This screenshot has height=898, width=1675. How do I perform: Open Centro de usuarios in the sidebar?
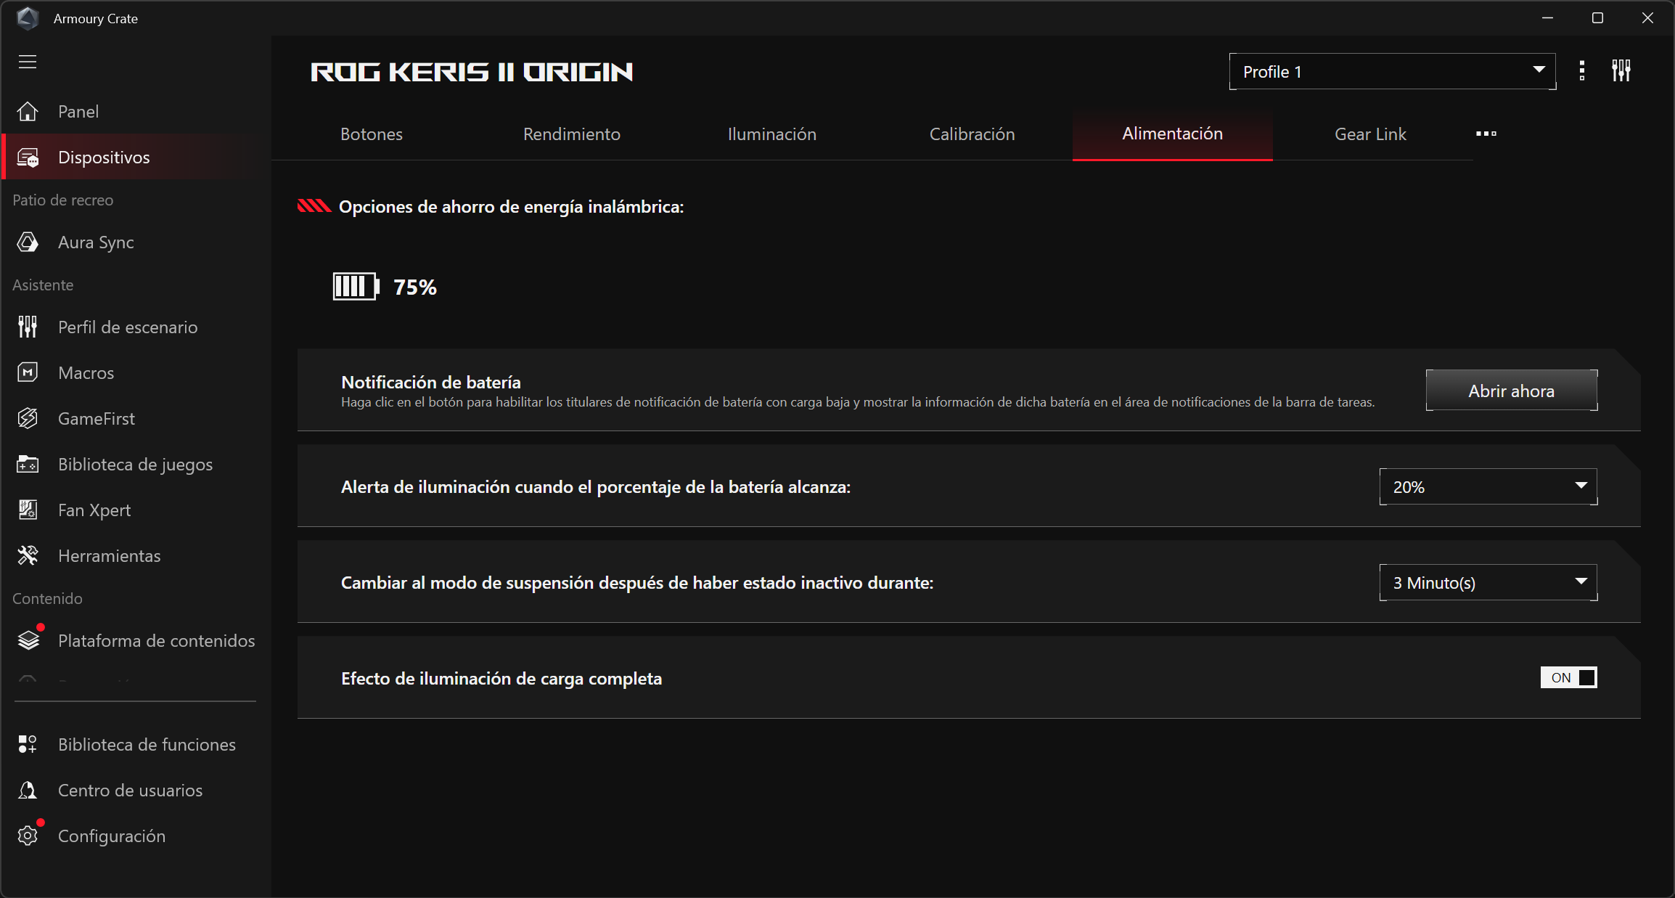point(136,791)
